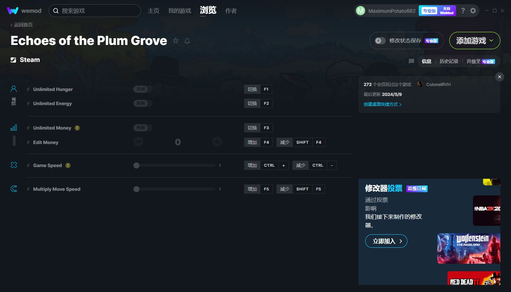
Task: Click lightning icon beside Unlimited Hunger
Action: (x=28, y=89)
